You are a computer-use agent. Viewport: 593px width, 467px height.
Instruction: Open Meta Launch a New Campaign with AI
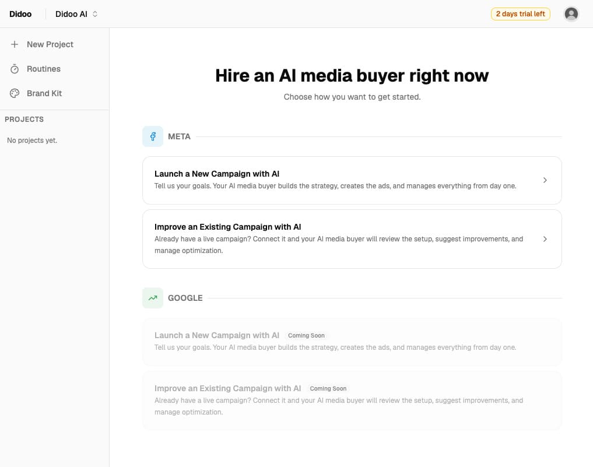pos(352,180)
